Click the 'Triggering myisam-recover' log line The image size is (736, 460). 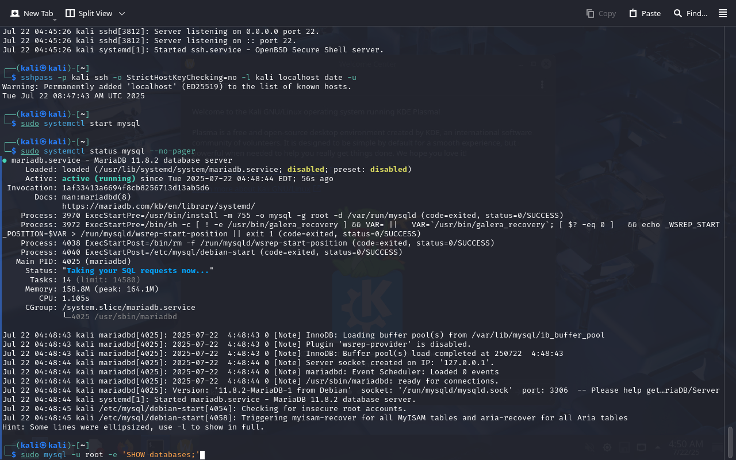(315, 417)
